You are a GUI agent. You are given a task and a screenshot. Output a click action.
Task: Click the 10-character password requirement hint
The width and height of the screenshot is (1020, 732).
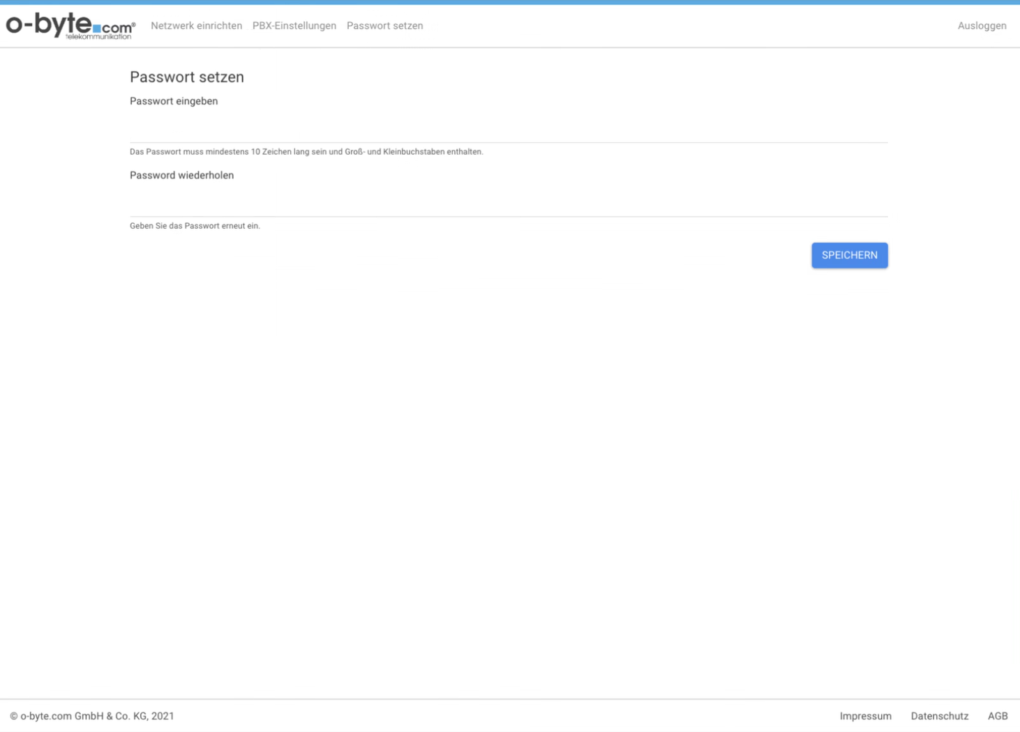306,152
